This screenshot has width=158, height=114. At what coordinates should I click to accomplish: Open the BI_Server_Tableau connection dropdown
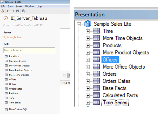[6, 18]
